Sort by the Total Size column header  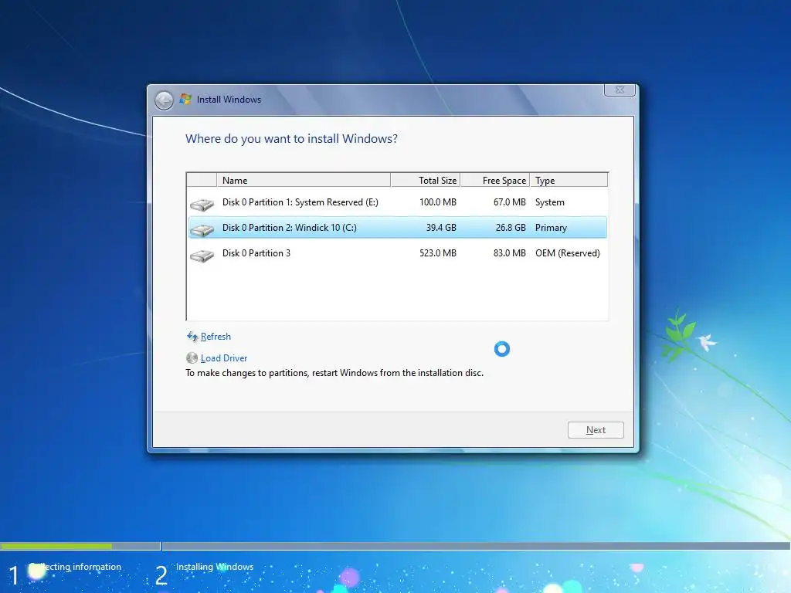point(426,180)
